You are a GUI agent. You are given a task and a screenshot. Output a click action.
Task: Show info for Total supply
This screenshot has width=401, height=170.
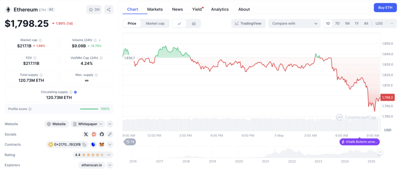click(41, 75)
